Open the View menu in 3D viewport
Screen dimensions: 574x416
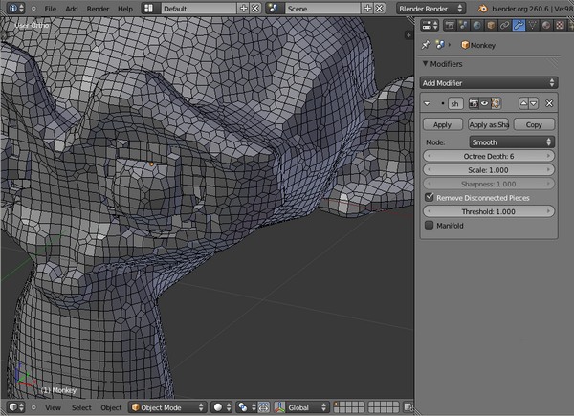pos(53,407)
